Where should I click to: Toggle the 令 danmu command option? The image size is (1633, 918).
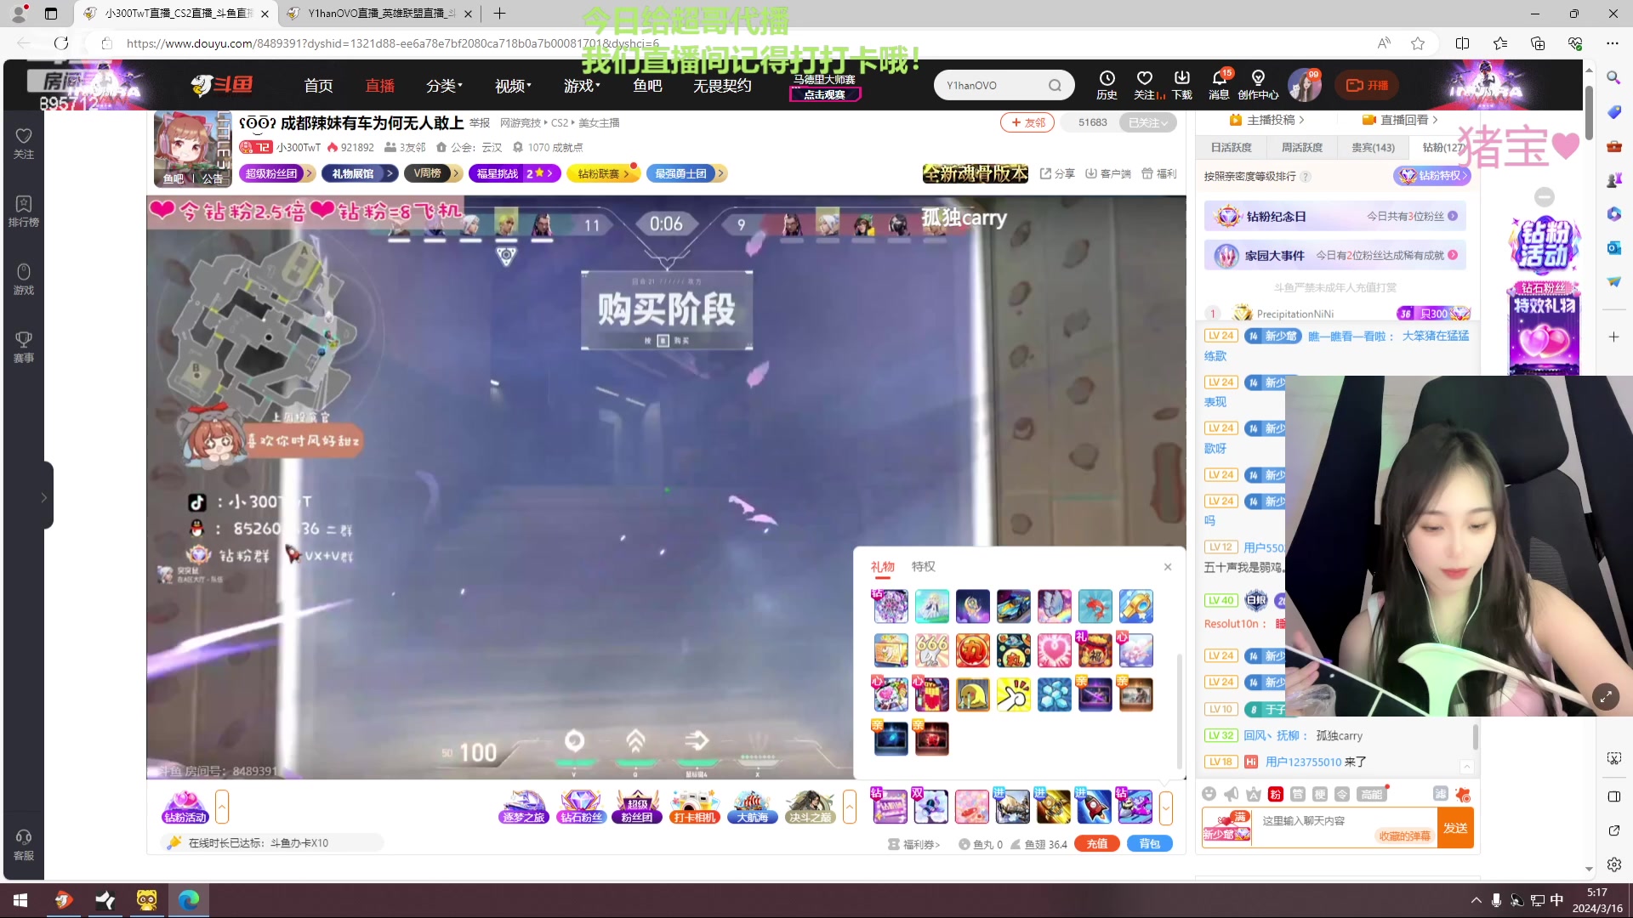1342,795
